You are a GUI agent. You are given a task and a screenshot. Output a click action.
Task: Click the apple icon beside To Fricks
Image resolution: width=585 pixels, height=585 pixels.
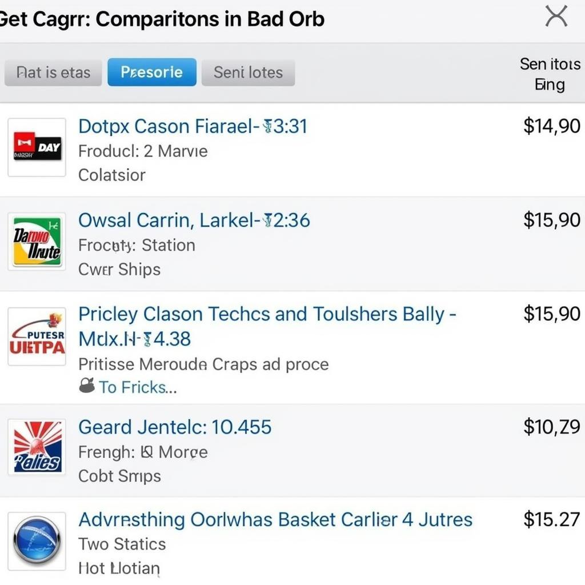tap(87, 386)
